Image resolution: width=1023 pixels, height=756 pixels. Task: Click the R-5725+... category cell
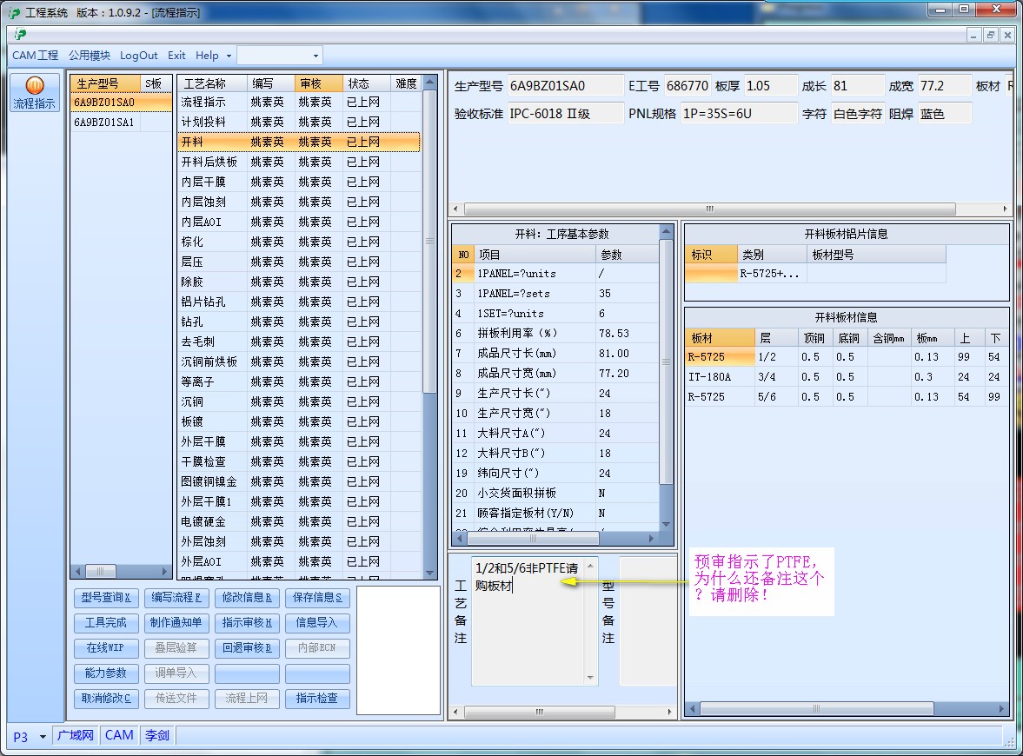(x=771, y=274)
